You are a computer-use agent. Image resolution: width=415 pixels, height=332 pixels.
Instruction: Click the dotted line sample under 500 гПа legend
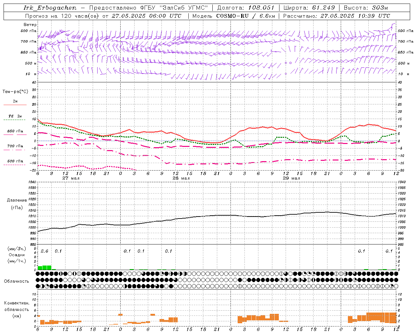tap(15, 165)
